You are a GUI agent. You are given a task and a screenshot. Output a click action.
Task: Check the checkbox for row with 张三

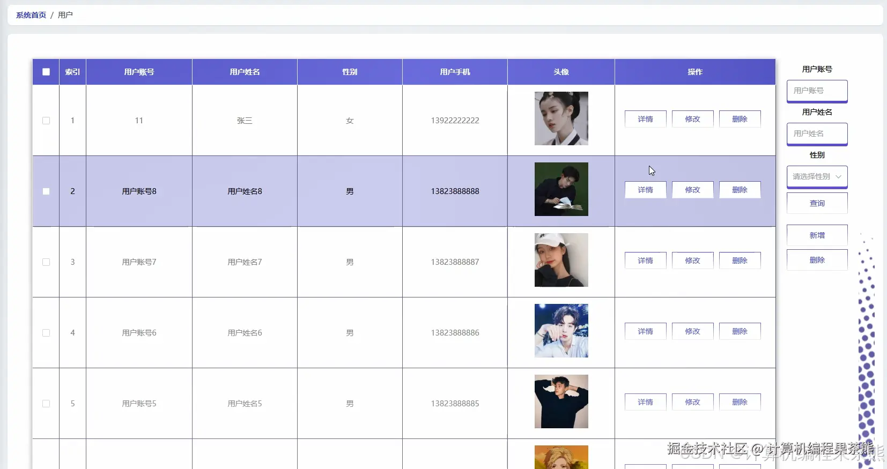pos(46,121)
